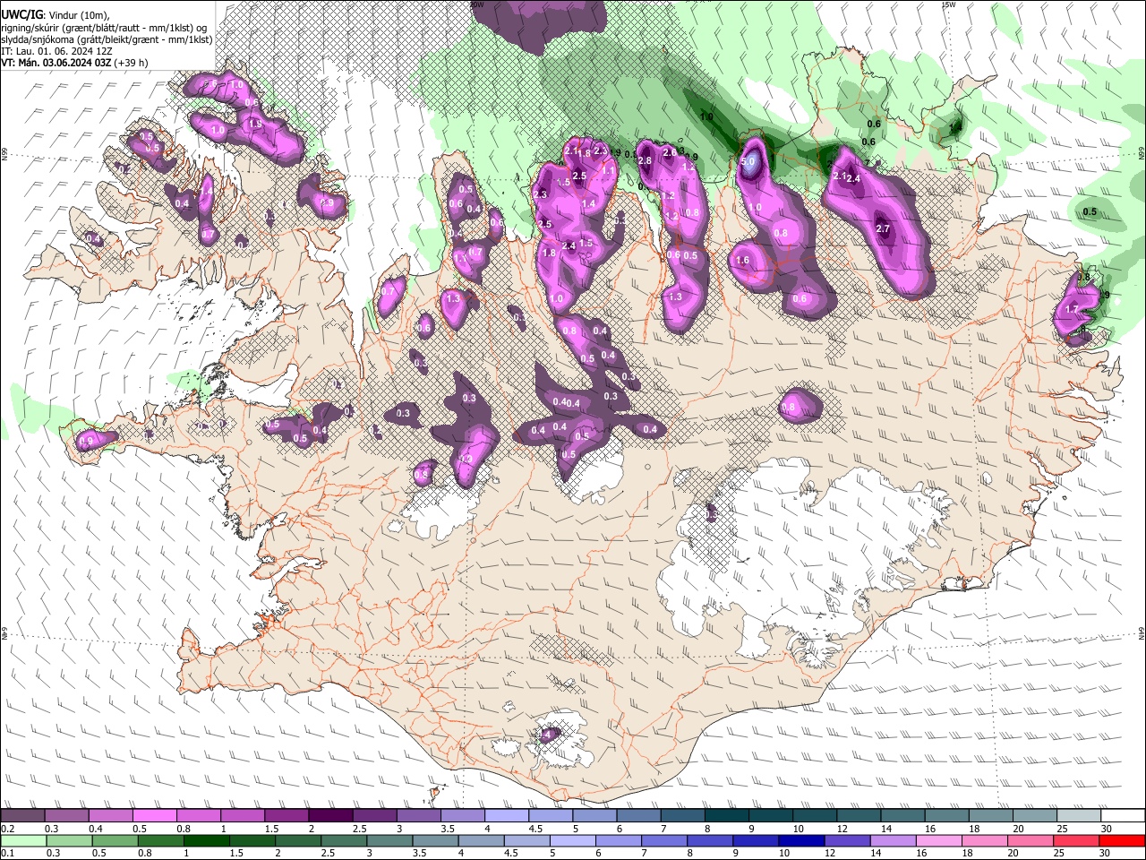This screenshot has width=1146, height=860.
Task: Click the 1.6 precipitation value on the map
Action: [x=742, y=261]
